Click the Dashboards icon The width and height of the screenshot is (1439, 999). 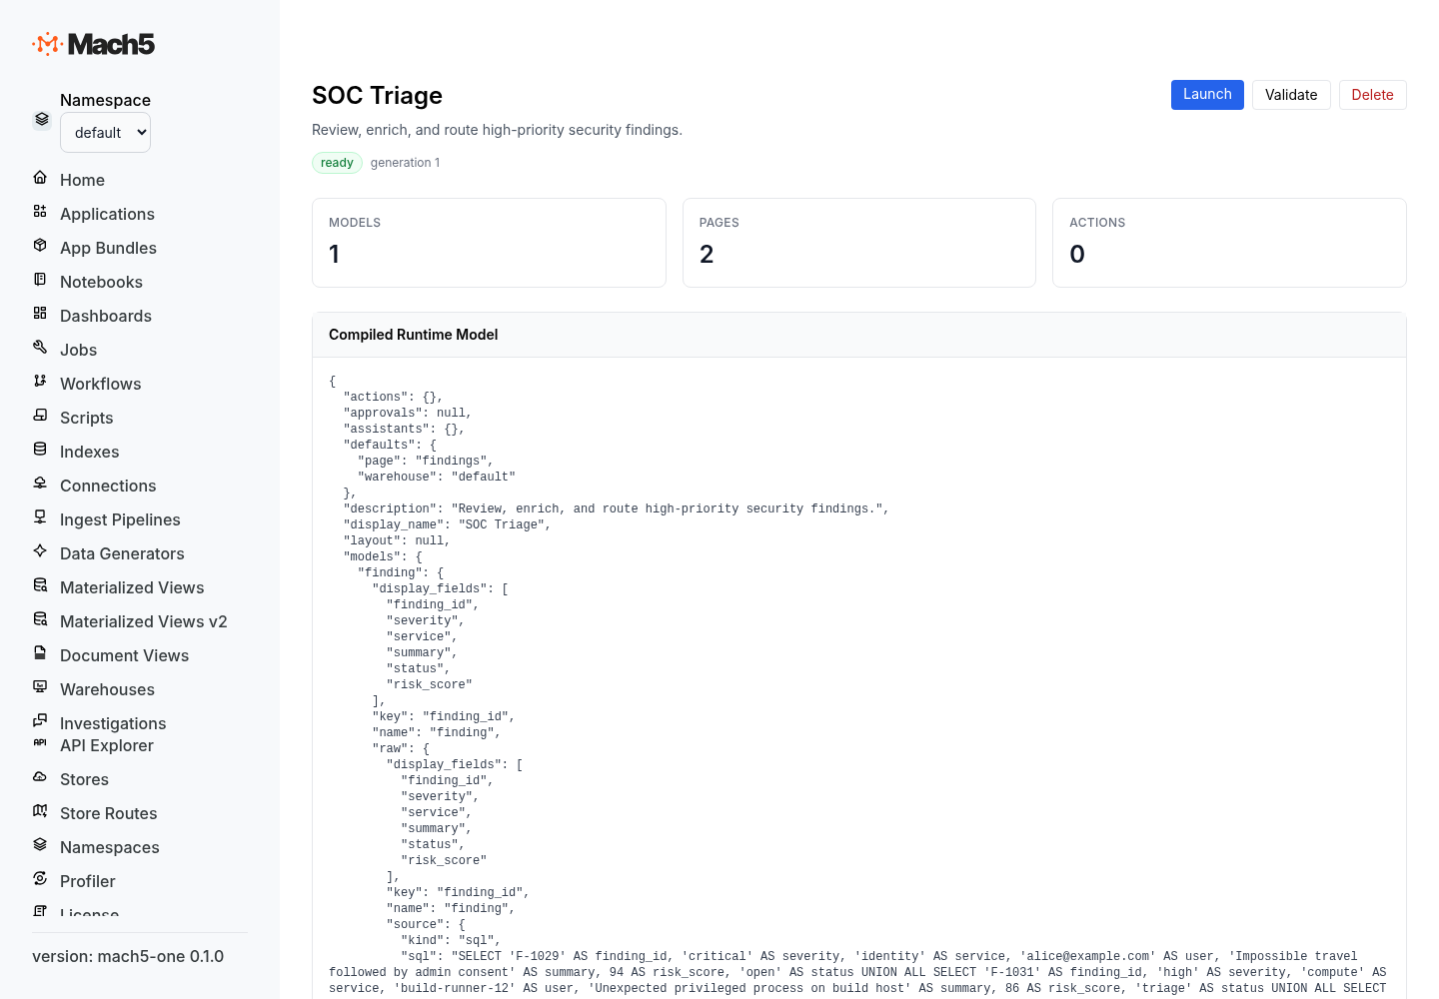coord(40,314)
